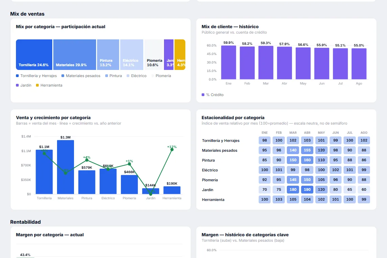Click the Plomería 10.6% treemap block
The width and height of the screenshot is (387, 258).
click(154, 55)
